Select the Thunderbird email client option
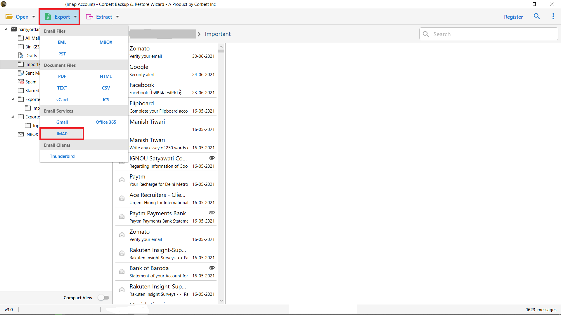 point(63,156)
